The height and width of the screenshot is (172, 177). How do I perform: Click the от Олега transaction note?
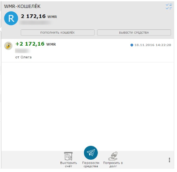(23, 57)
